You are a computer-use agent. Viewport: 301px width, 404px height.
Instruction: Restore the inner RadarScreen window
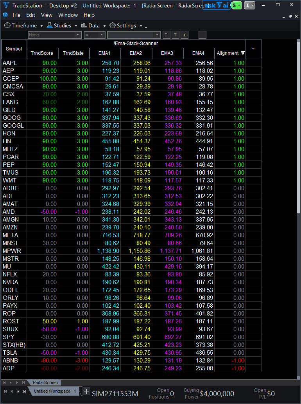click(x=290, y=16)
